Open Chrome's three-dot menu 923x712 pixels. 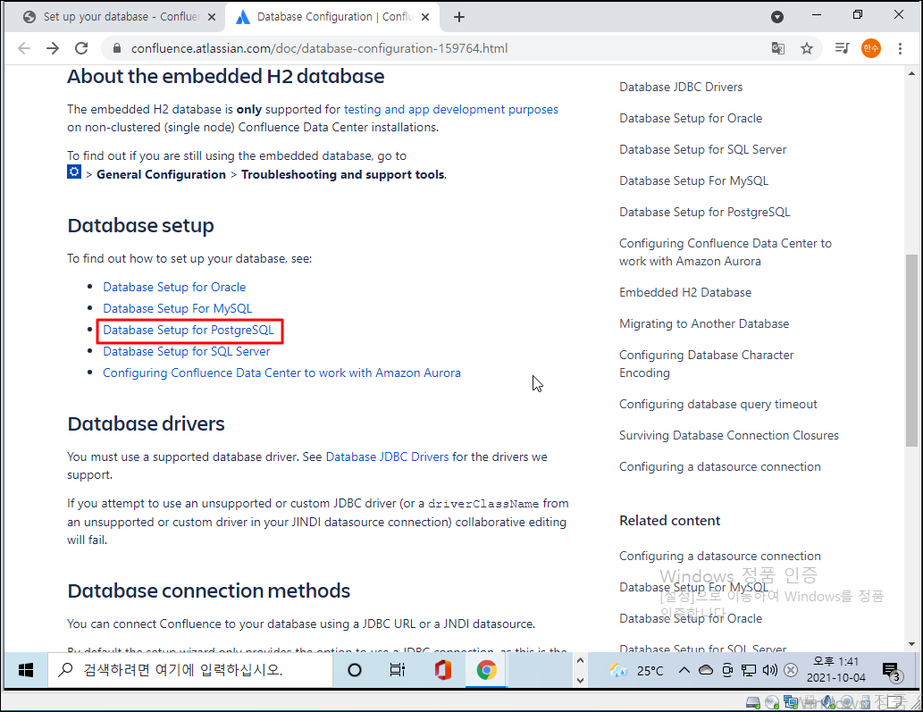(900, 48)
